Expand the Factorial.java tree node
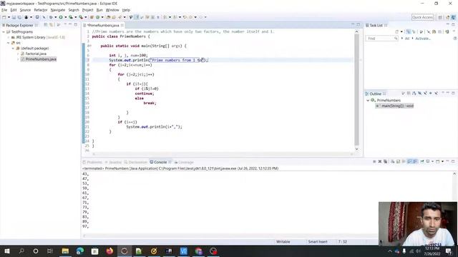The width and height of the screenshot is (458, 257). pyautogui.click(x=18, y=54)
